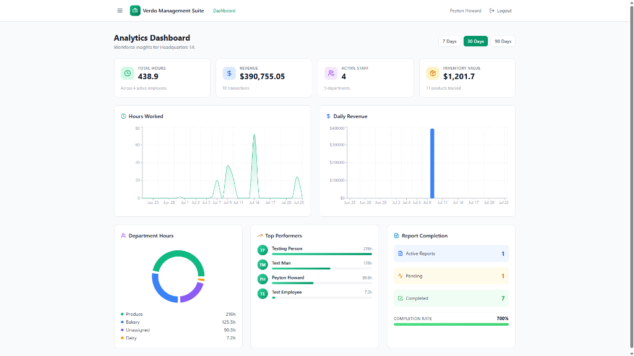Select the 90 Days range

[x=503, y=41]
